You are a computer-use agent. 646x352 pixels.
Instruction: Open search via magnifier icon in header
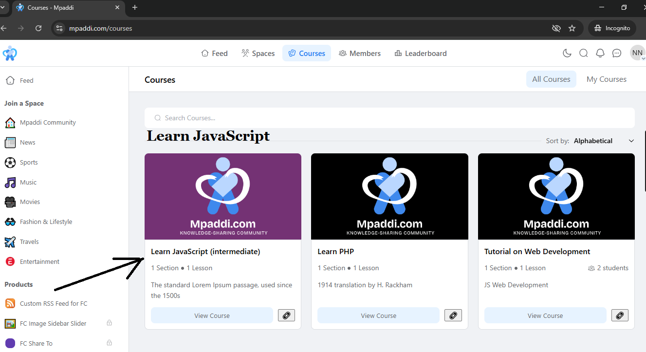pos(584,54)
